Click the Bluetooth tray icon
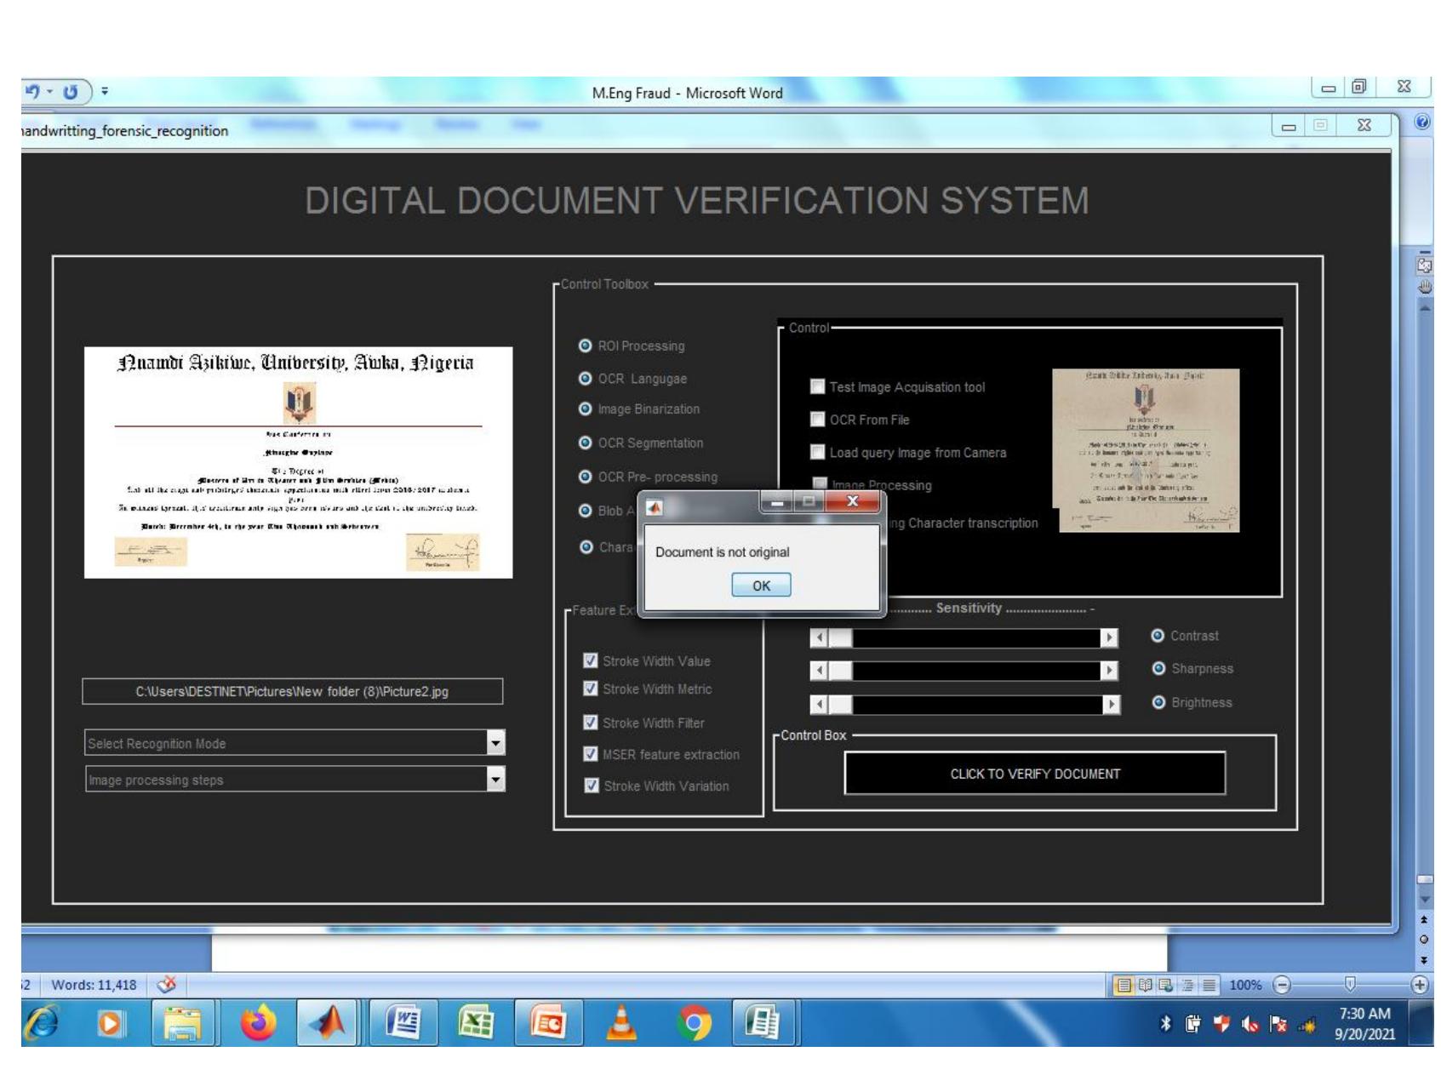The image size is (1441, 1069). tap(1166, 1024)
